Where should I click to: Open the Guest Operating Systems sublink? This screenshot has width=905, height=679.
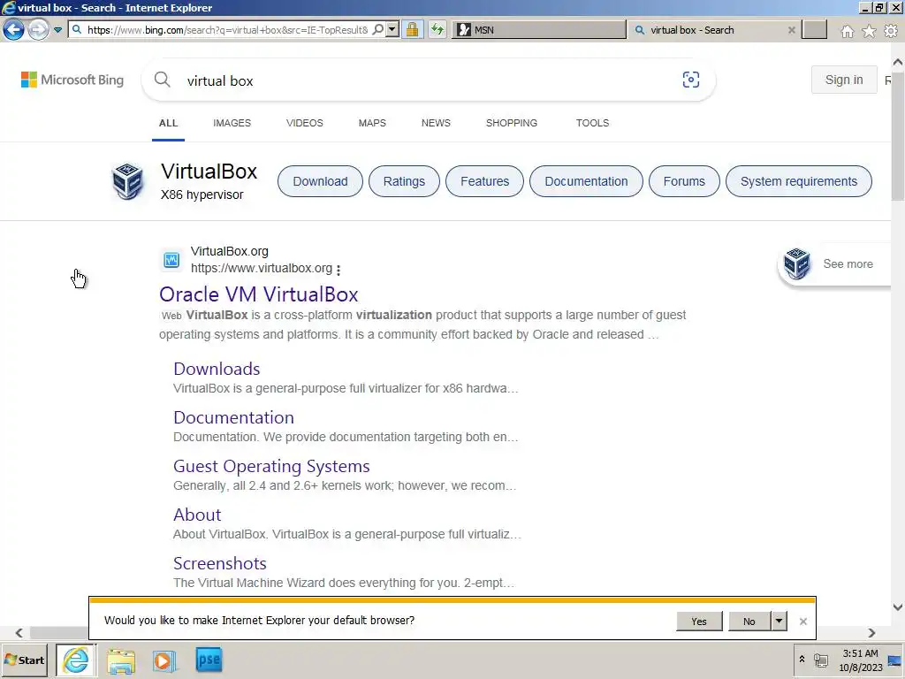(x=271, y=466)
